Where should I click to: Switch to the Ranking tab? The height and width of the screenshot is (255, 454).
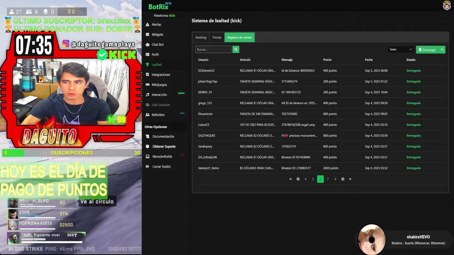pos(201,37)
